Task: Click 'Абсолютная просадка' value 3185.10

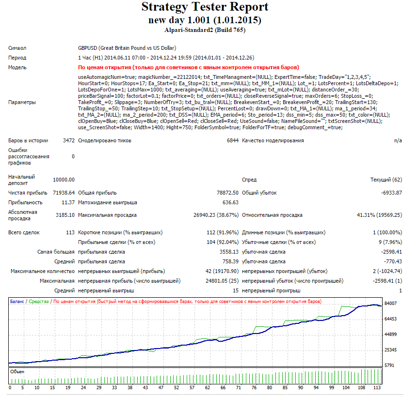Action: [x=65, y=215]
